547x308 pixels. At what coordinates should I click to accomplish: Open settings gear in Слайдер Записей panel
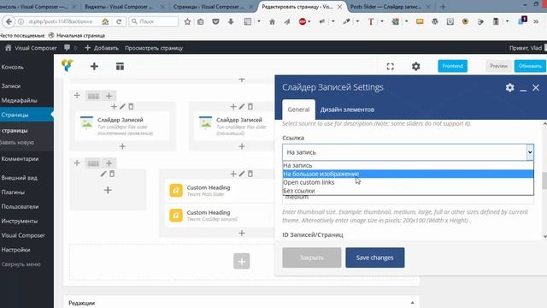tap(509, 87)
